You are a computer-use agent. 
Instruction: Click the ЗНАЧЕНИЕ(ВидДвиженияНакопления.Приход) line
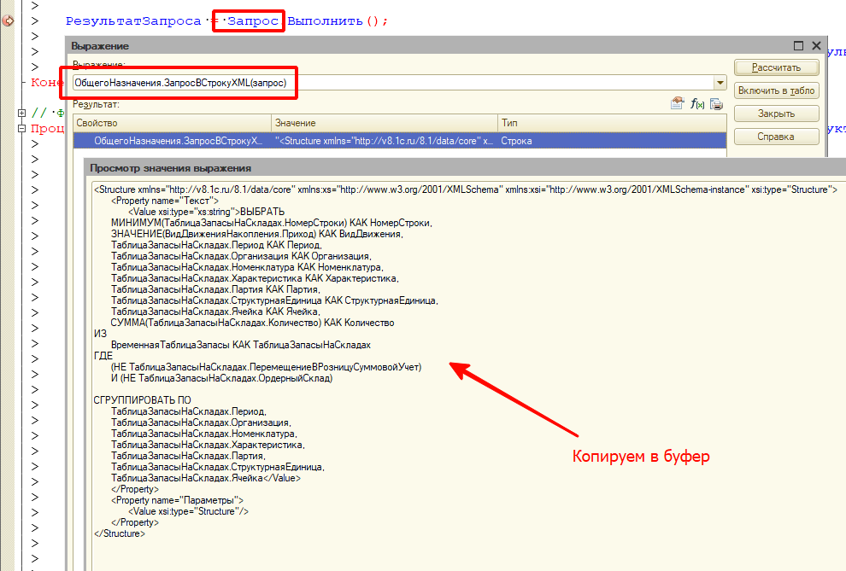tap(257, 234)
